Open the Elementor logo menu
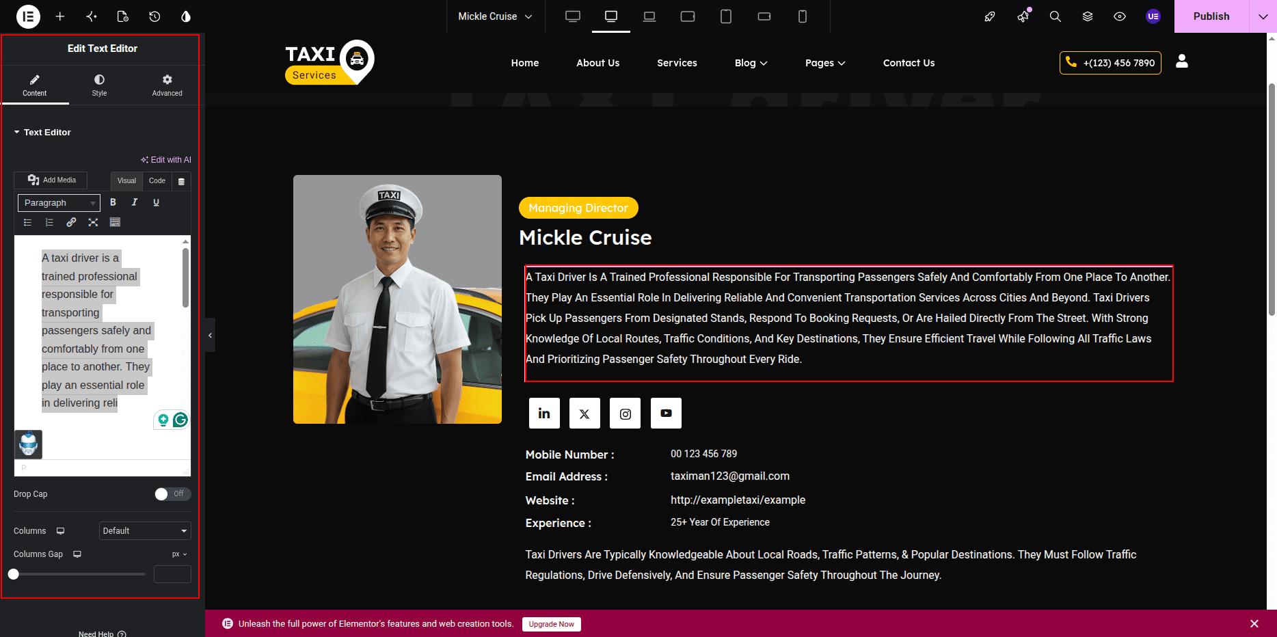The width and height of the screenshot is (1277, 637). point(28,16)
